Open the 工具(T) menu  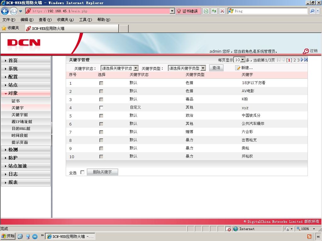point(86,20)
